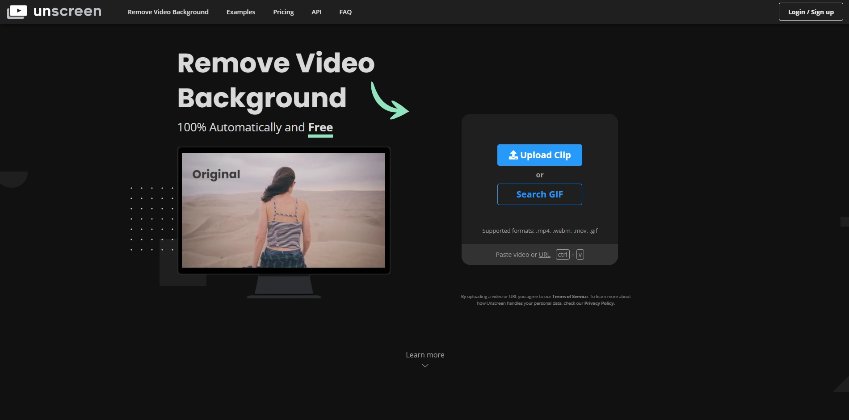Open the FAQ nav link
The height and width of the screenshot is (420, 849).
[345, 12]
